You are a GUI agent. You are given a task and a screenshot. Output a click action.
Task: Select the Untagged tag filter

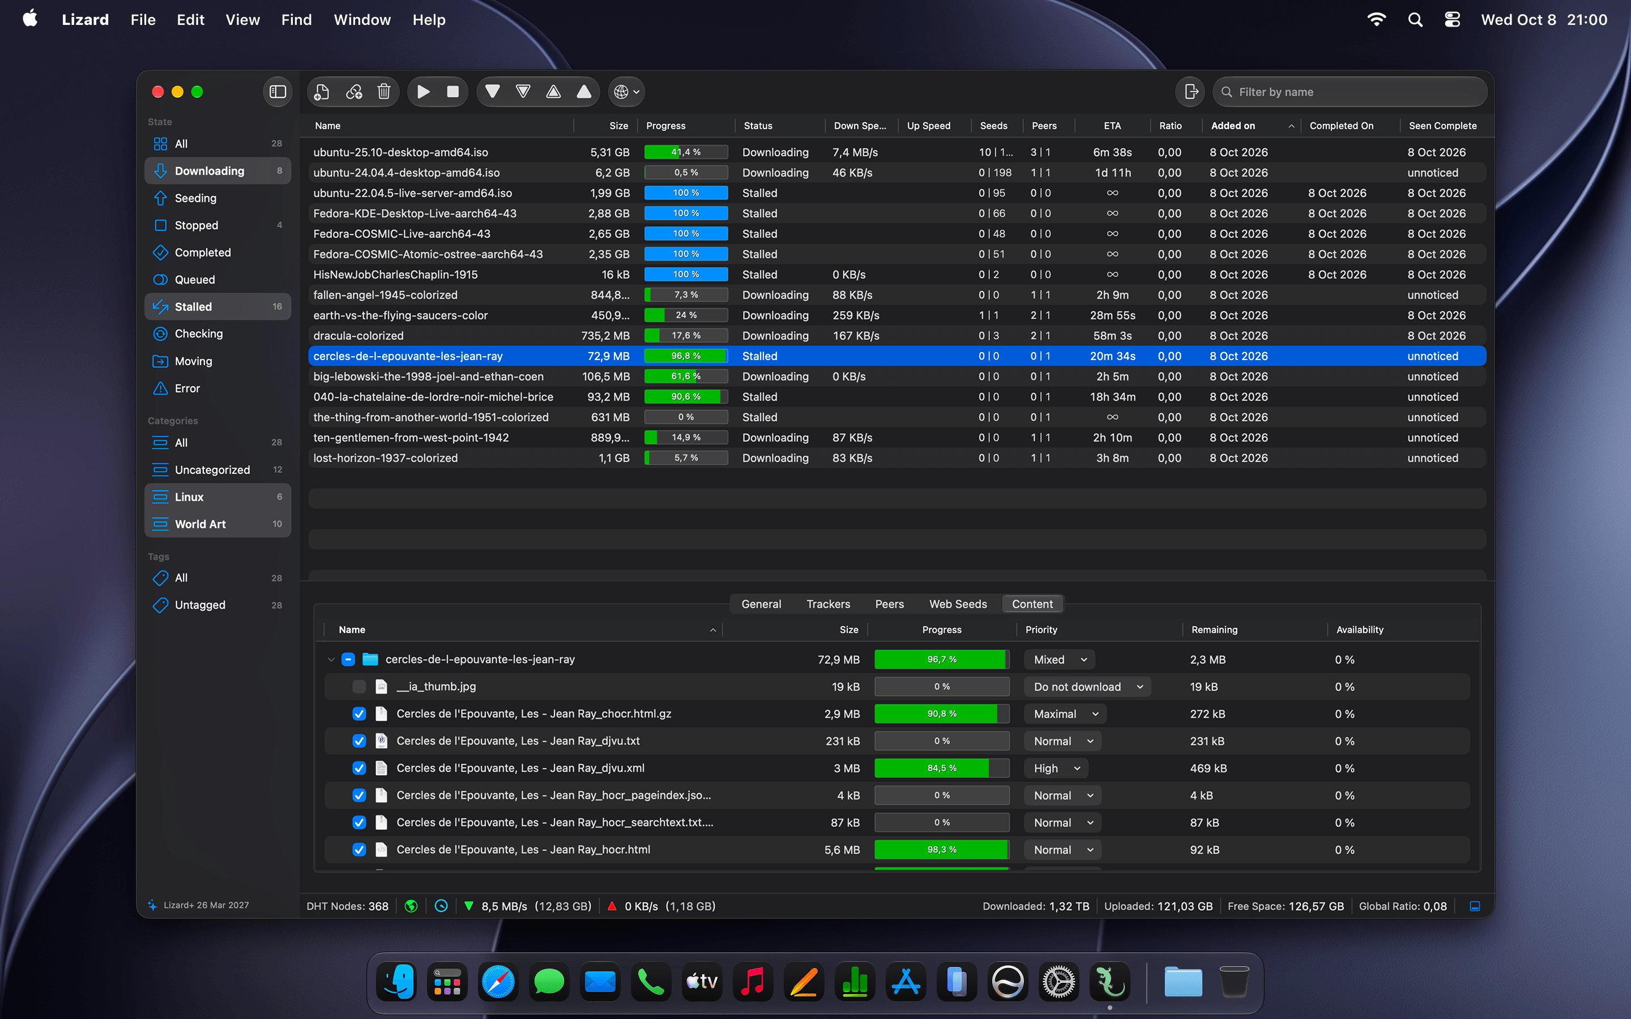(x=217, y=605)
